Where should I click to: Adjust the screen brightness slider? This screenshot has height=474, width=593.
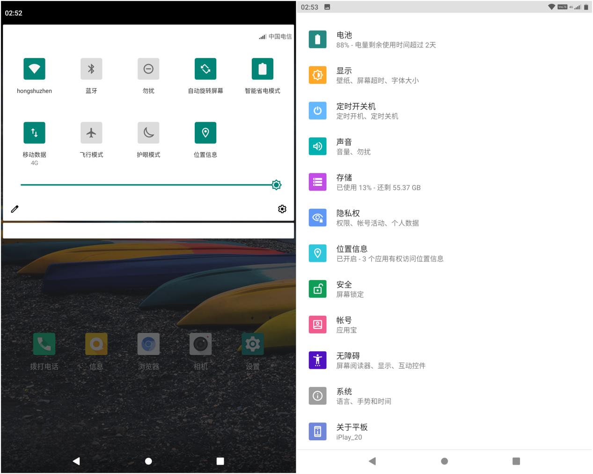148,185
